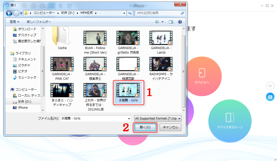Select 上杉升 2012ASL版 video
Viewport: 277px width, 161px height.
95,97
